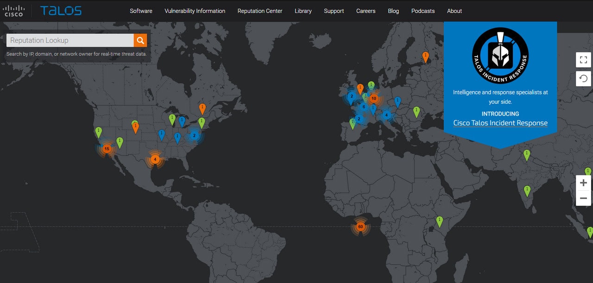This screenshot has width=593, height=283.
Task: Enter fullscreen map view icon
Action: pos(584,60)
